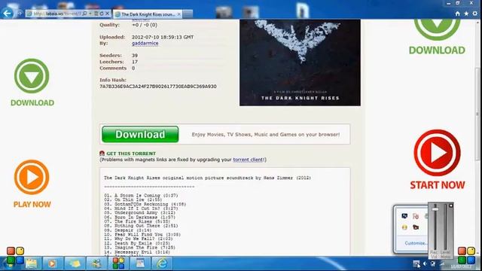Viewport: 482px width, 271px height.
Task: Click Dark Knight Rises cover image
Action: pos(300,62)
